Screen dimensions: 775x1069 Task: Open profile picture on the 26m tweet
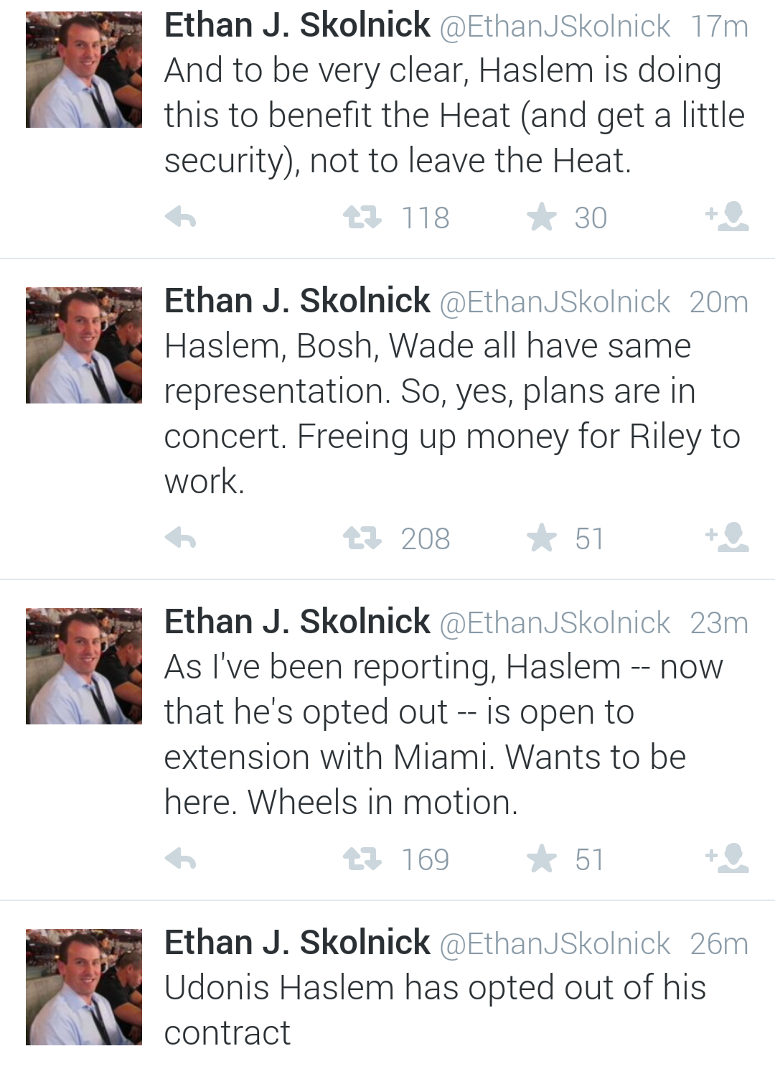click(x=84, y=987)
